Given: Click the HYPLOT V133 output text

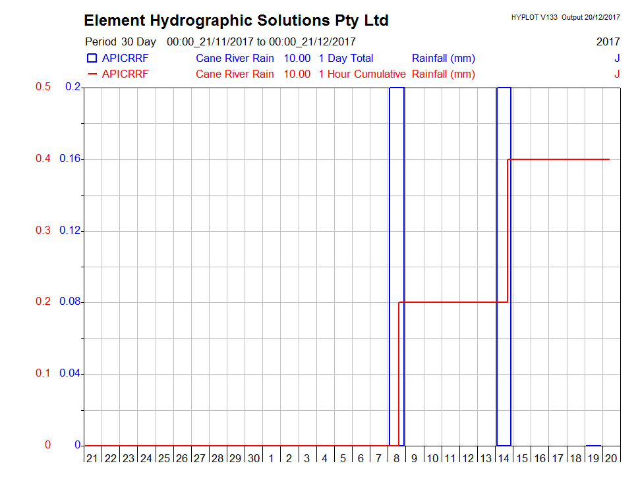Looking at the screenshot, I should pos(565,17).
